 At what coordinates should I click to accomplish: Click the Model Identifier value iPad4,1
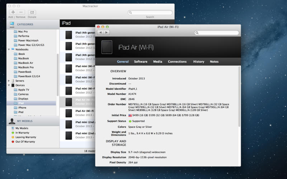133,89
